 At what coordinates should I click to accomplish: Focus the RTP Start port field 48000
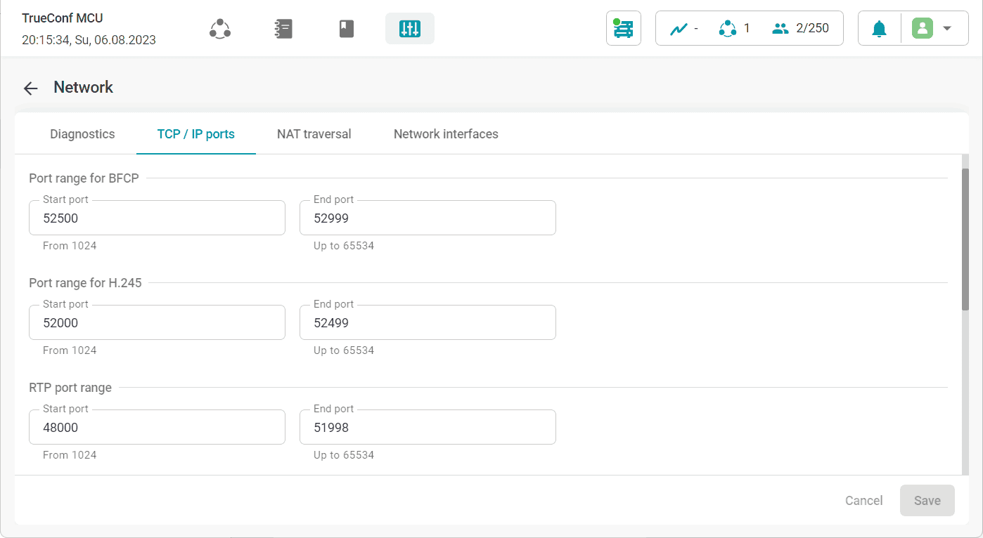point(157,427)
